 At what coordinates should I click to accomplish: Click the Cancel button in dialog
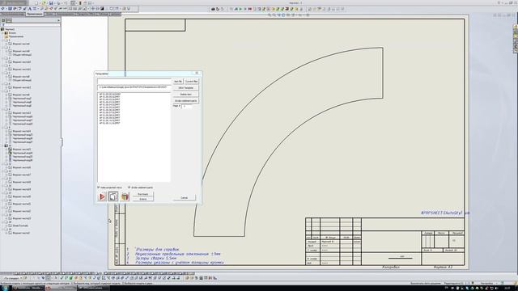tap(185, 197)
